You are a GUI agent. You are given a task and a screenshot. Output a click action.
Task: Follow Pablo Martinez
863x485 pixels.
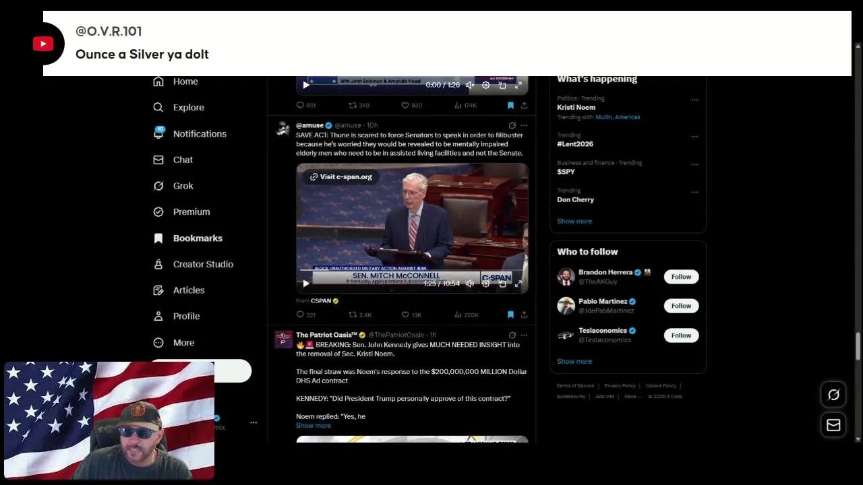pos(681,306)
